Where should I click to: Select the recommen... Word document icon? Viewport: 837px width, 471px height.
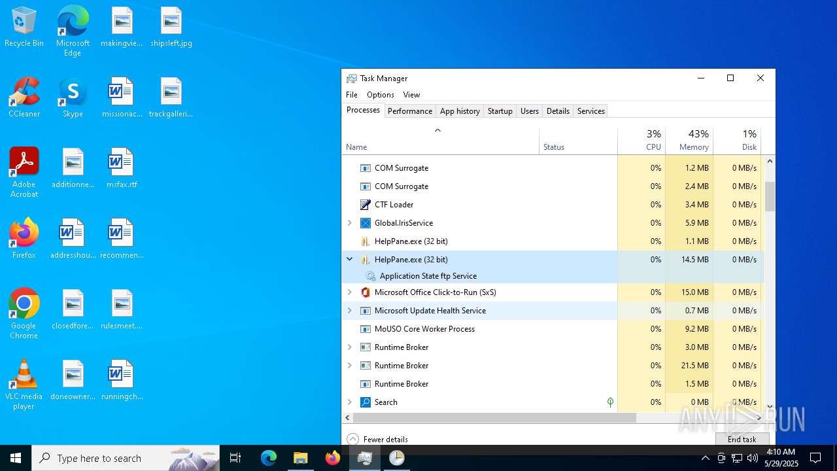point(122,239)
